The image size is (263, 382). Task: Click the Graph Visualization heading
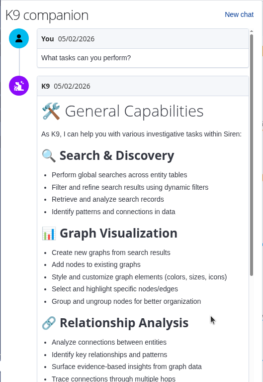118,233
